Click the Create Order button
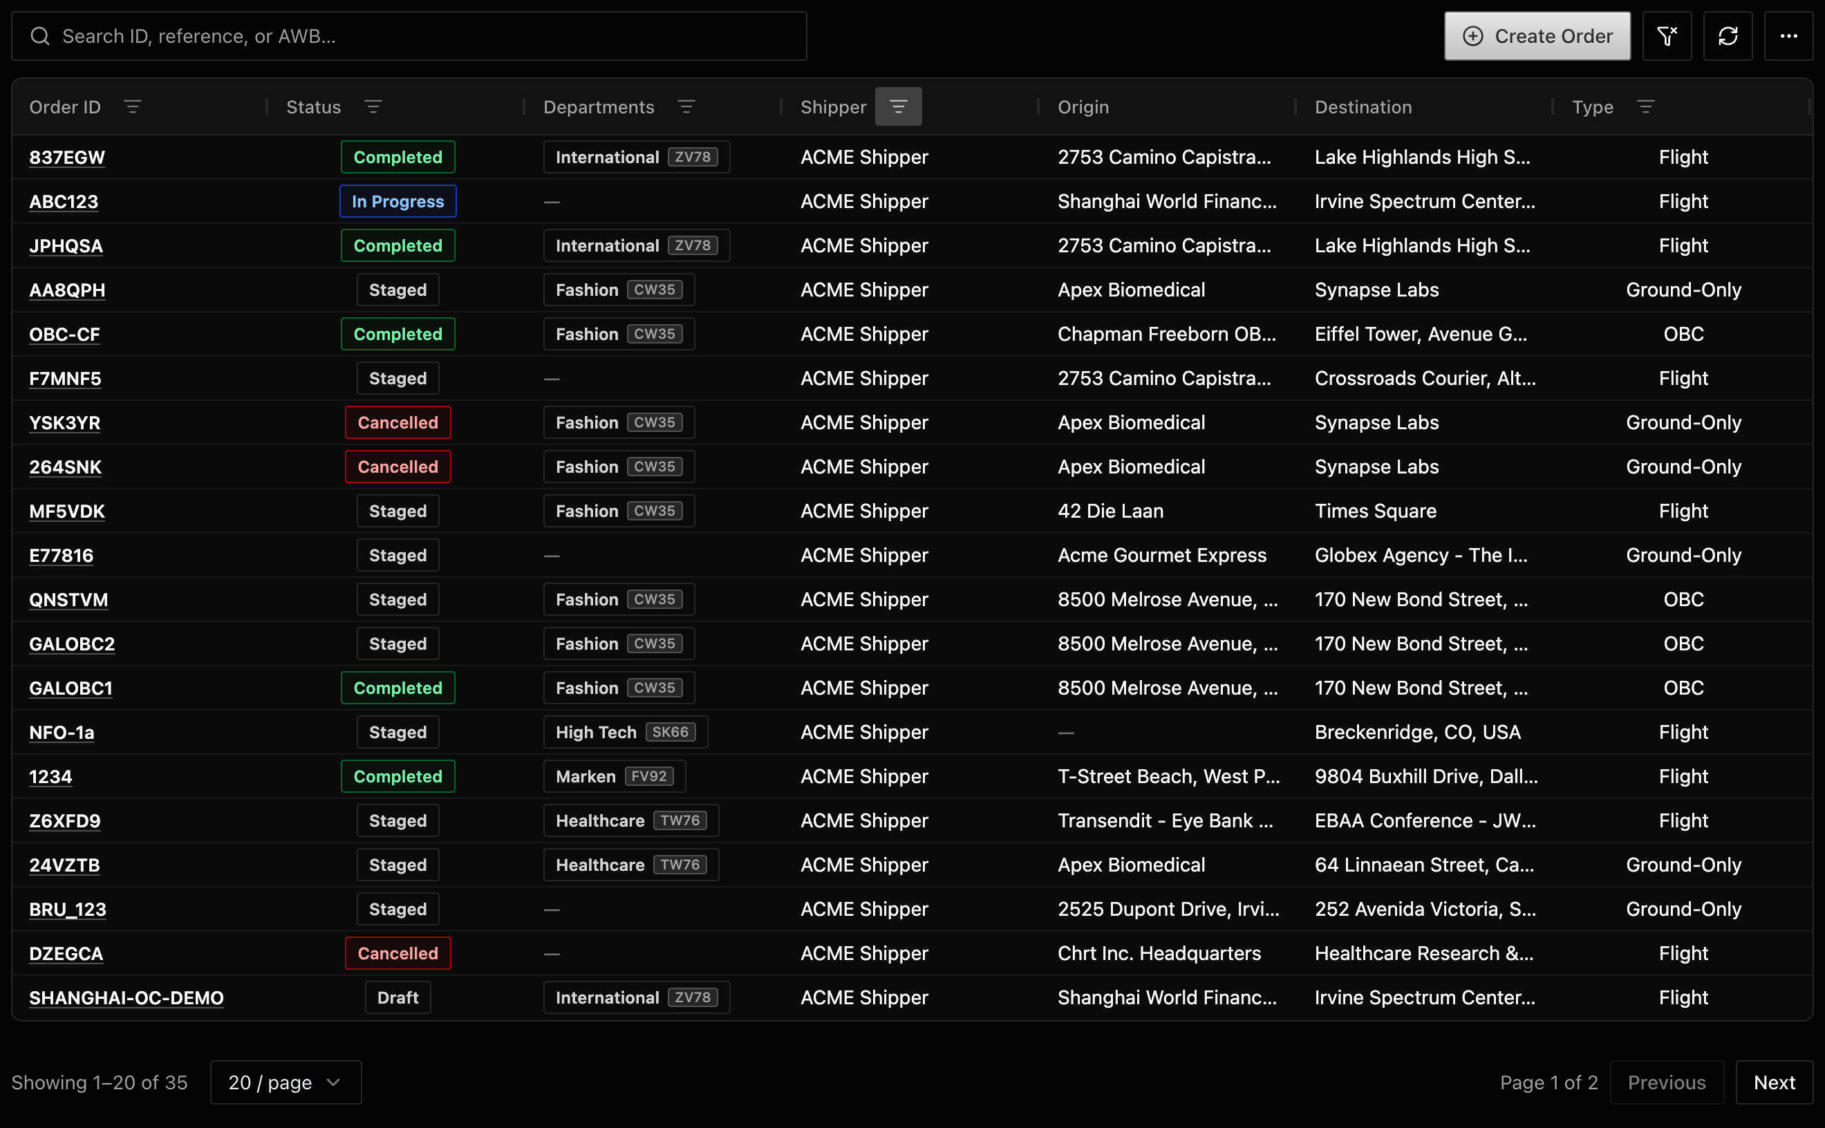 point(1537,36)
